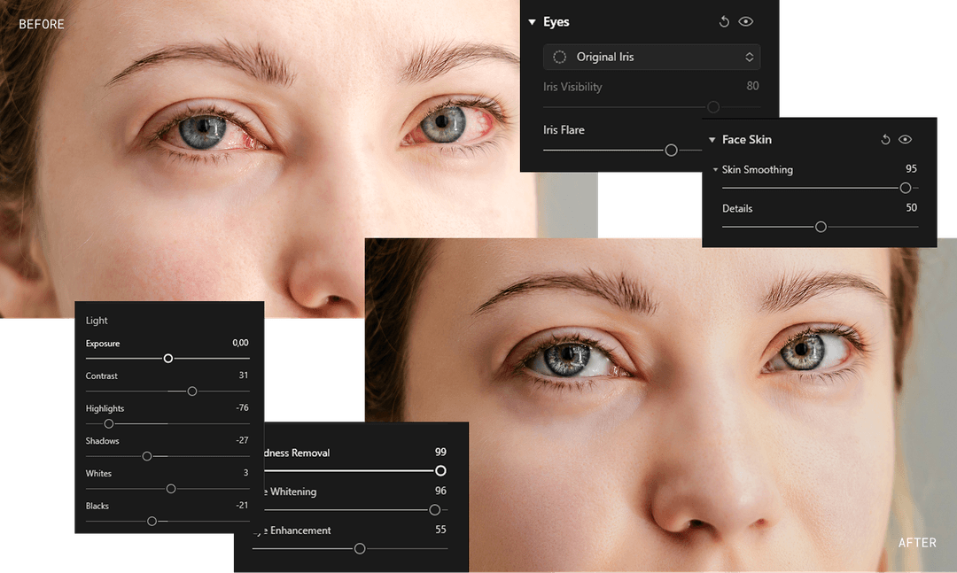Click the reset icon in the Face Skin panel
Image resolution: width=957 pixels, height=573 pixels.
pyautogui.click(x=884, y=139)
